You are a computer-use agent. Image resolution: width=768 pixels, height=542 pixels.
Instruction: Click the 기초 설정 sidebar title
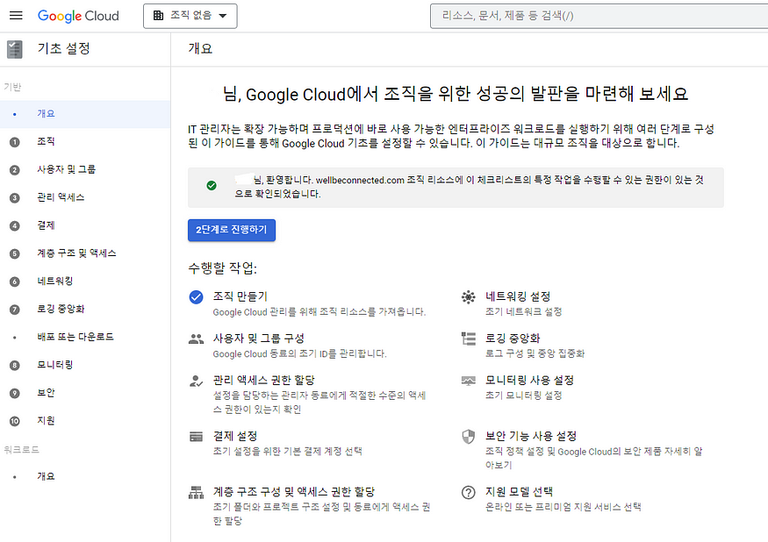[x=64, y=49]
